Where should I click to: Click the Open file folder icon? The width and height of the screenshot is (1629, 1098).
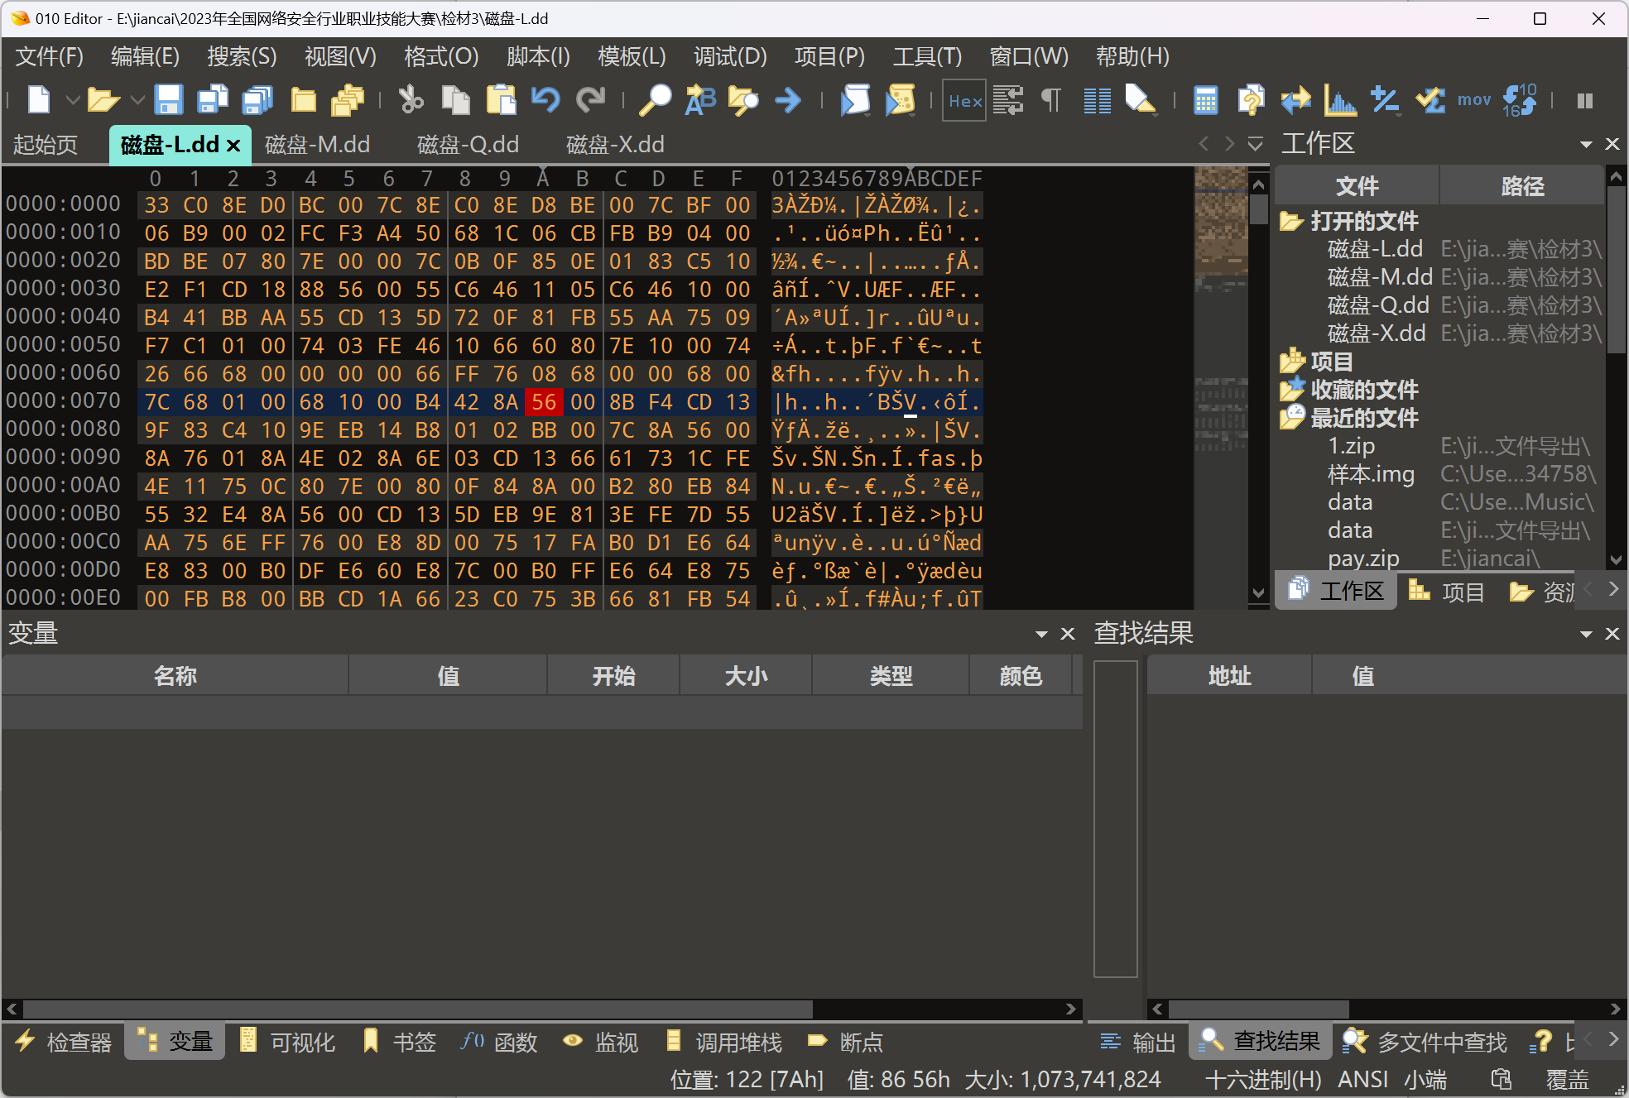point(103,100)
